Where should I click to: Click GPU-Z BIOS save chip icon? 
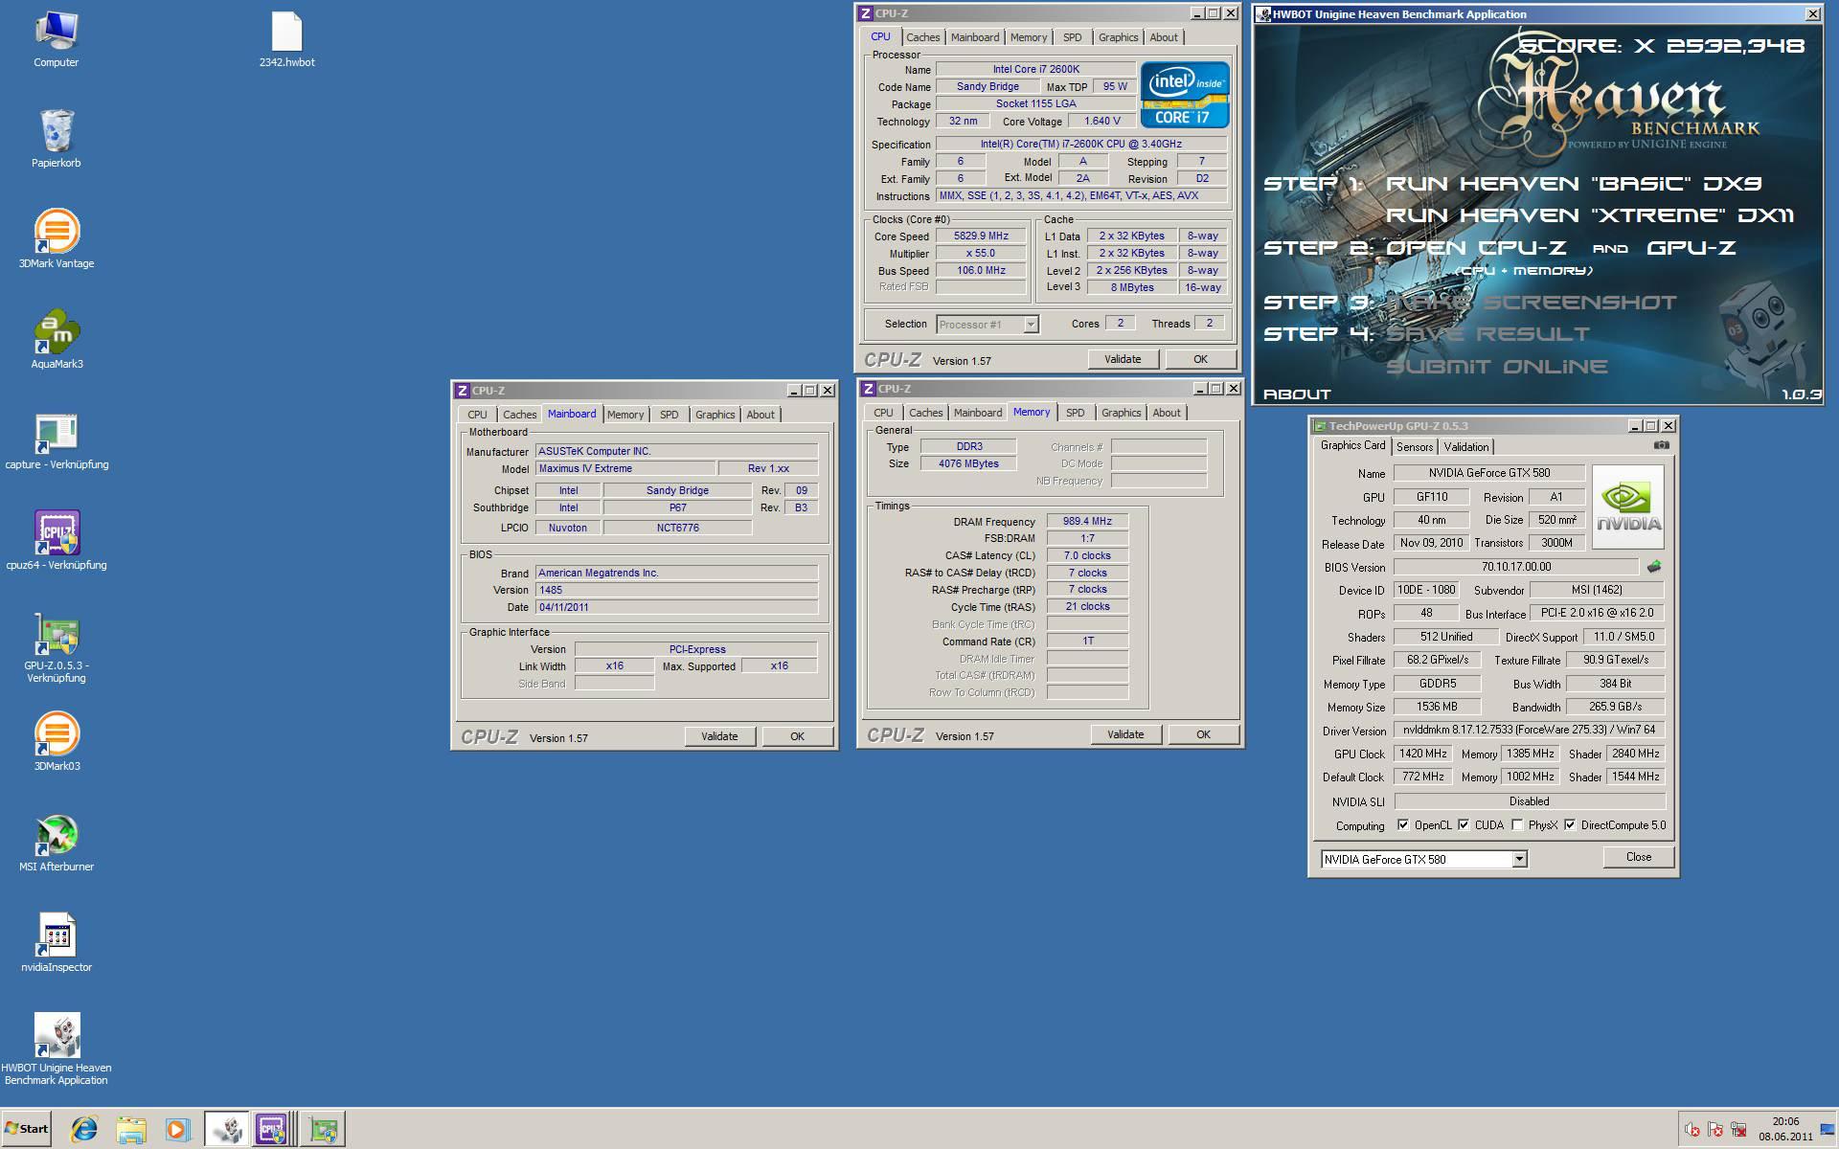point(1654,567)
